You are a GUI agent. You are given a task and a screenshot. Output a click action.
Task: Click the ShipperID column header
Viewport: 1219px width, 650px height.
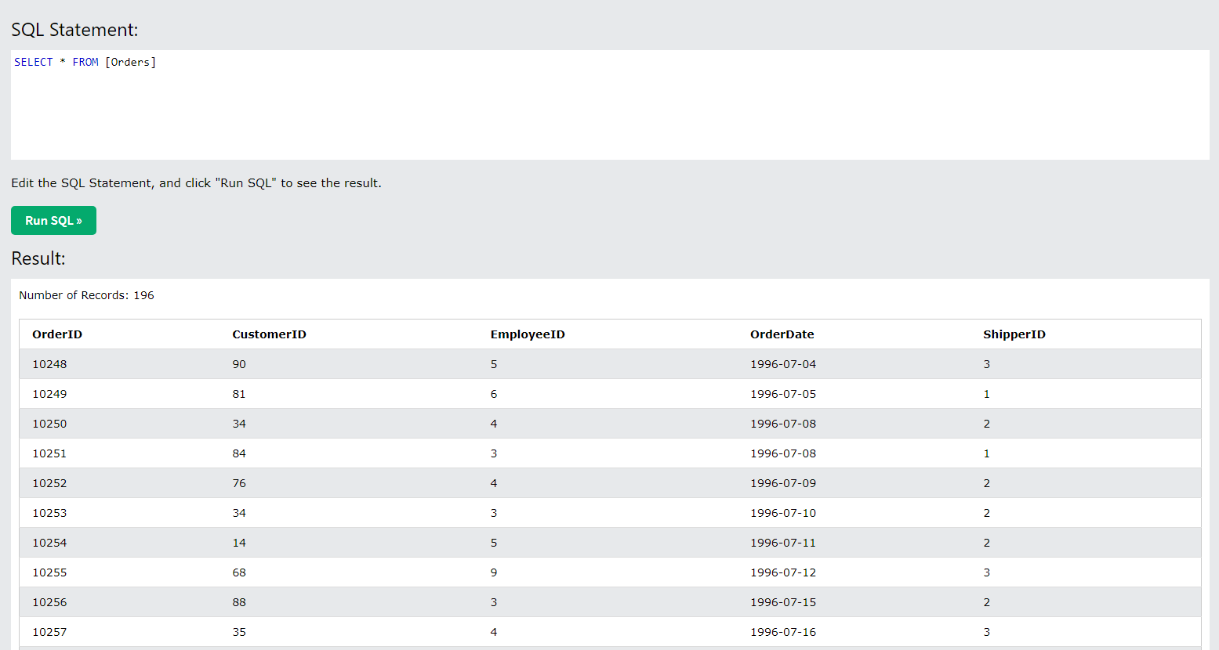tap(1014, 334)
